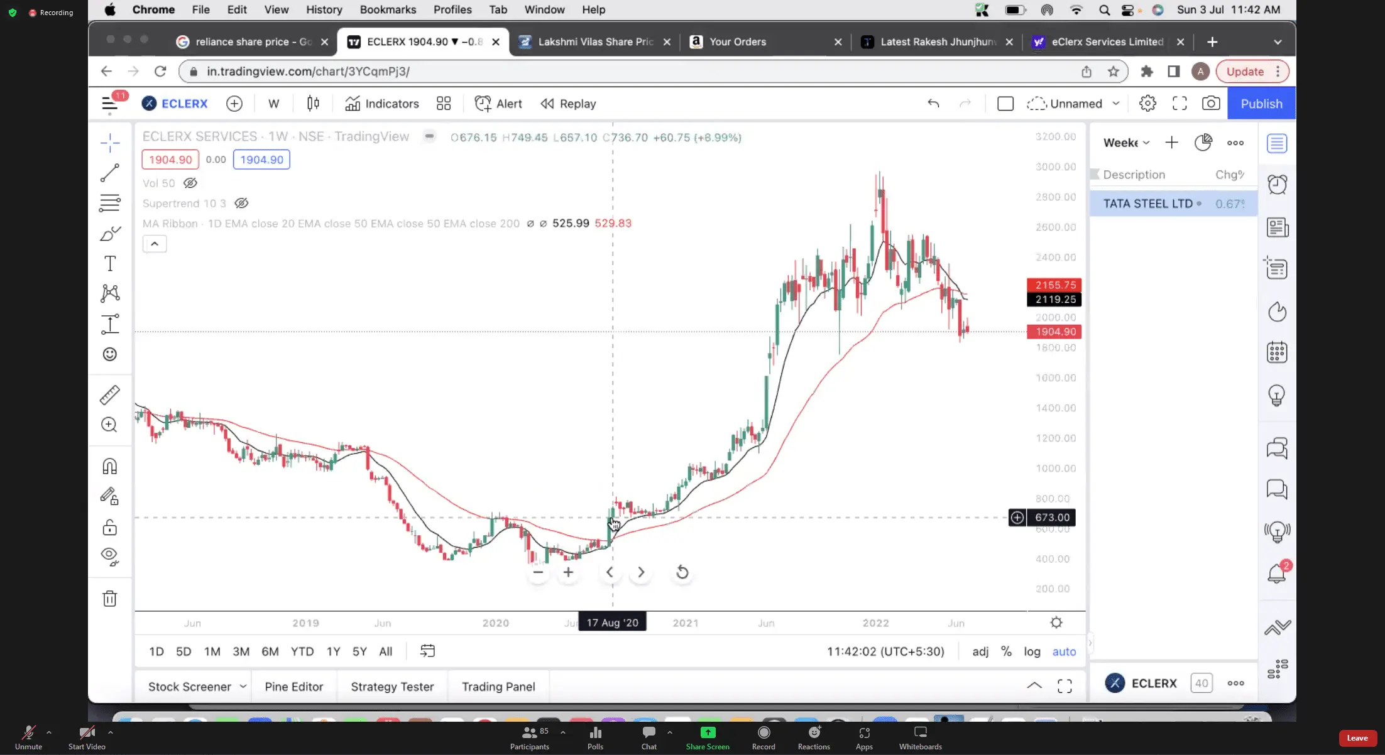Click the blue Publish button

pos(1261,104)
